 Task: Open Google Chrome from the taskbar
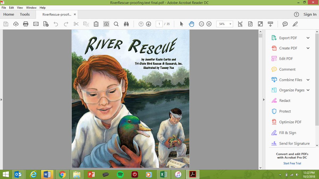coord(62,174)
